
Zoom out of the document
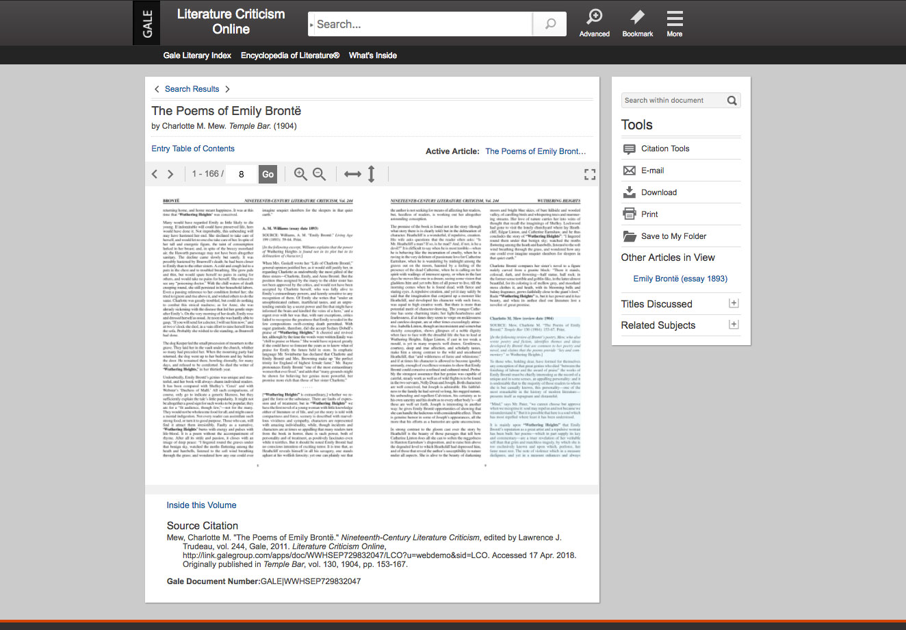click(319, 174)
